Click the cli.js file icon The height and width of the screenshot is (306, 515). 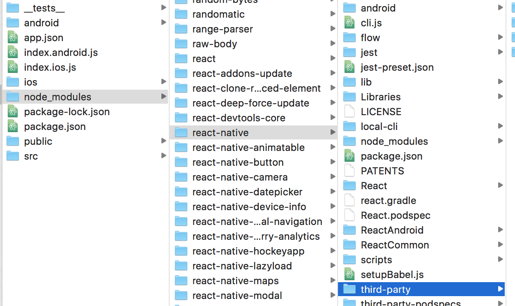349,23
